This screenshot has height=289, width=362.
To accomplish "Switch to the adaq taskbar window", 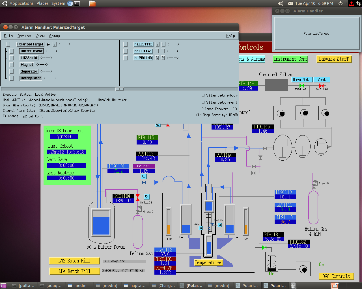I will pos(51,286).
